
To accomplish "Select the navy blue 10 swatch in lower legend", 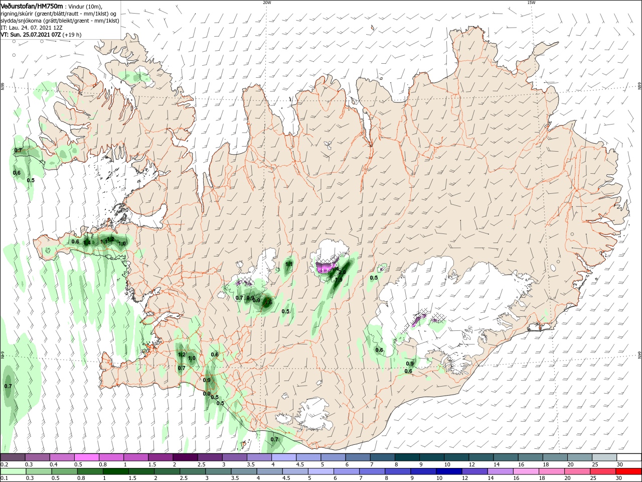I will click(x=448, y=471).
